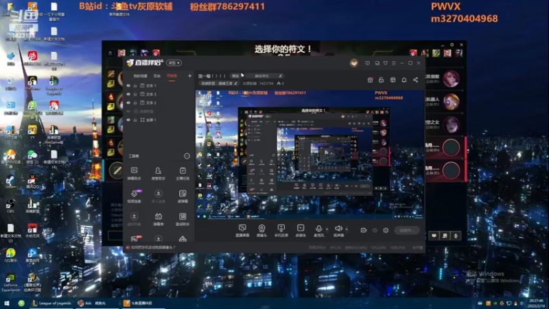Image resolution: width=549 pixels, height=309 pixels.
Task: Select third teammate portrait in League
Action: [451, 125]
